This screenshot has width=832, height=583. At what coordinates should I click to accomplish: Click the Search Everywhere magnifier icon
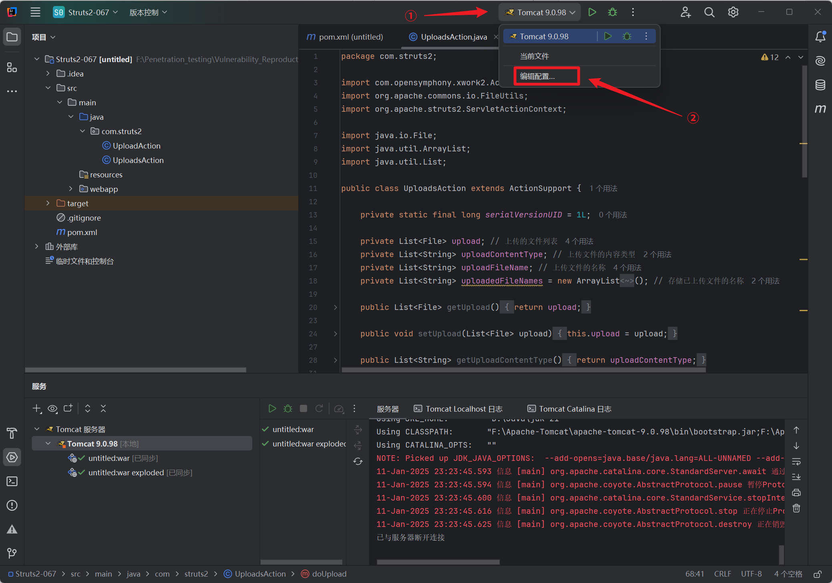[x=709, y=12]
